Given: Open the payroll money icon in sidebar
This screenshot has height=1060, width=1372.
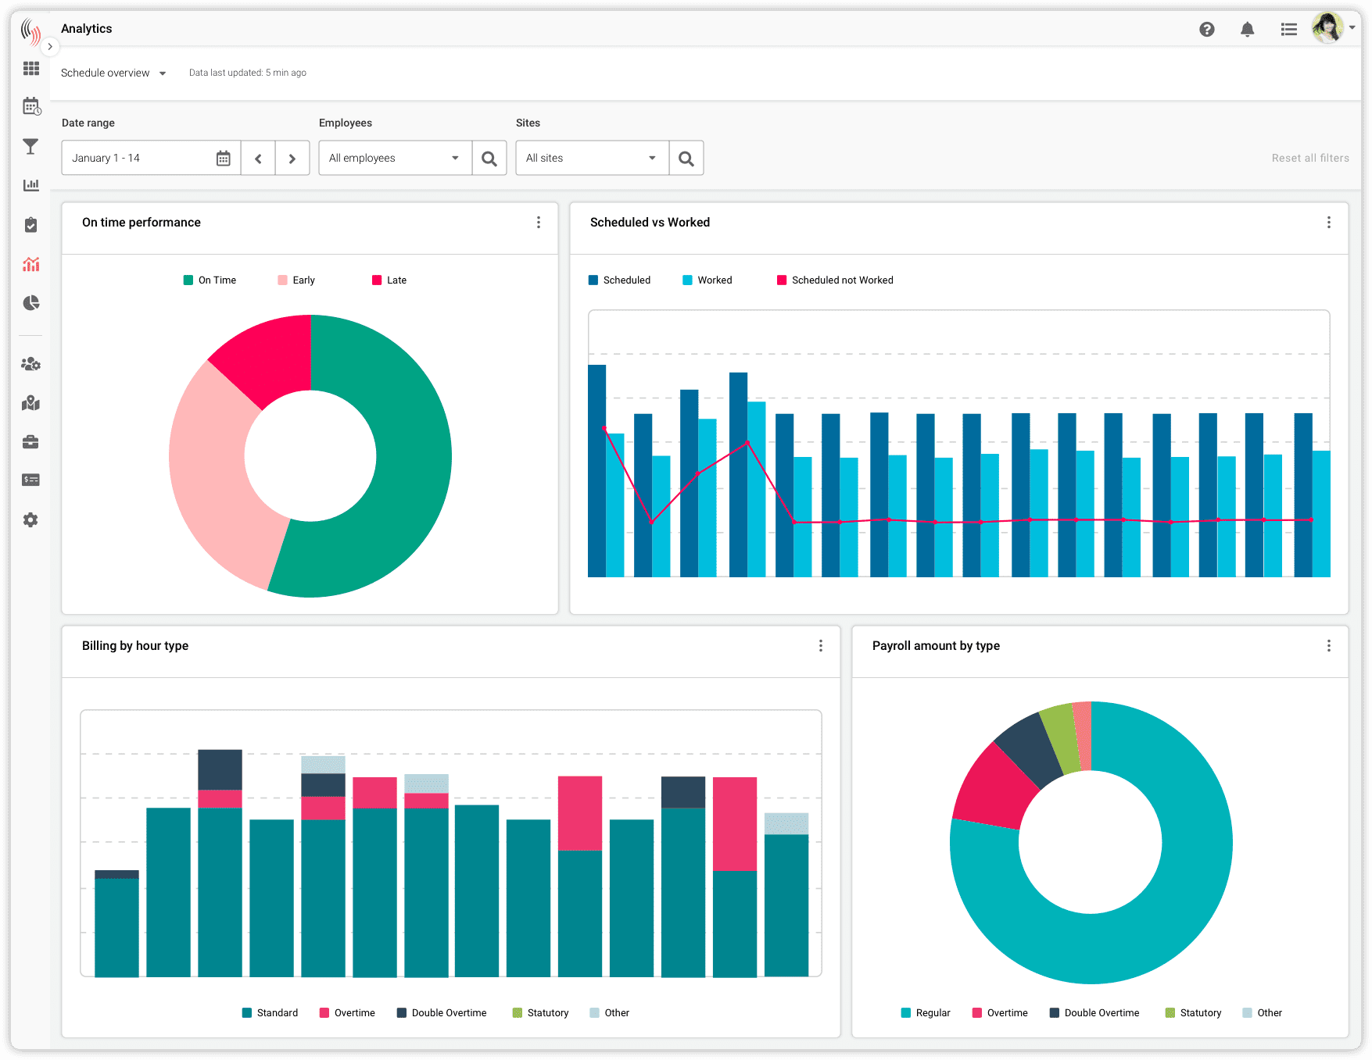Looking at the screenshot, I should point(30,479).
